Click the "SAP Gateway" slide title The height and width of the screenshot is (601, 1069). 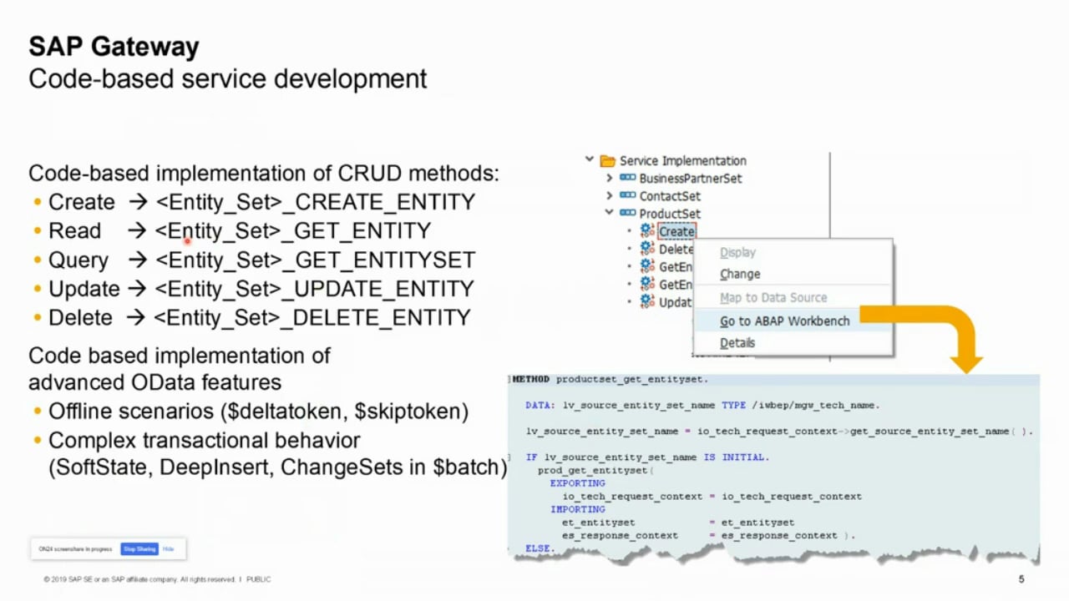[x=114, y=47]
